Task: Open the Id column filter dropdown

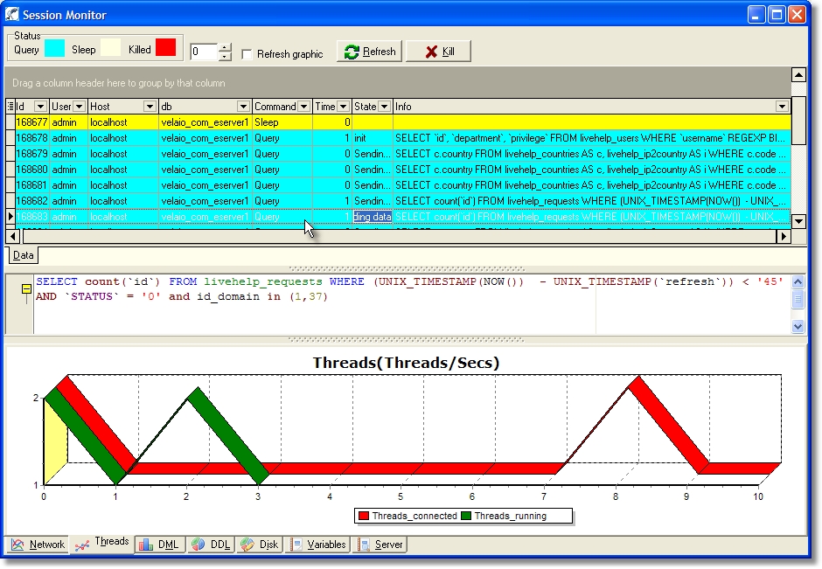Action: 40,107
